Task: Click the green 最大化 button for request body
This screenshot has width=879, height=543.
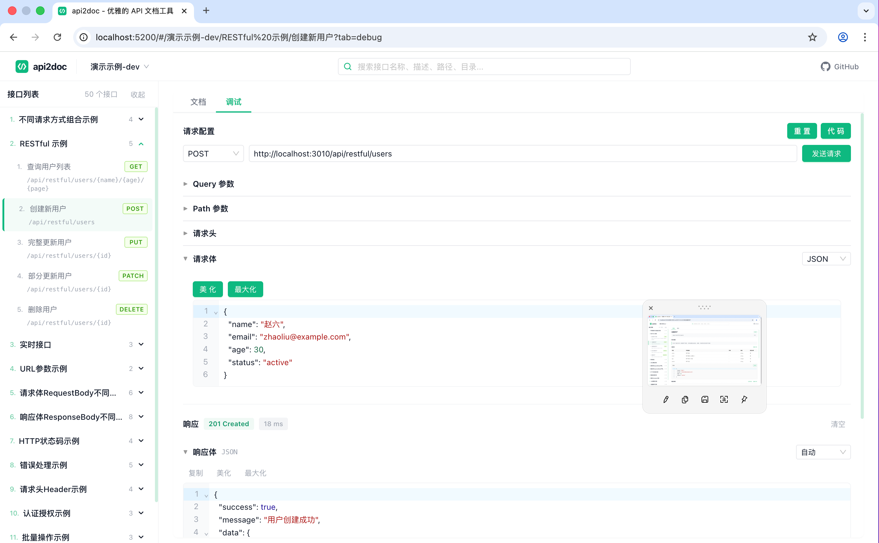Action: pyautogui.click(x=245, y=289)
